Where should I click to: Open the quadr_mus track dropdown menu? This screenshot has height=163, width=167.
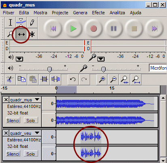[37, 99]
